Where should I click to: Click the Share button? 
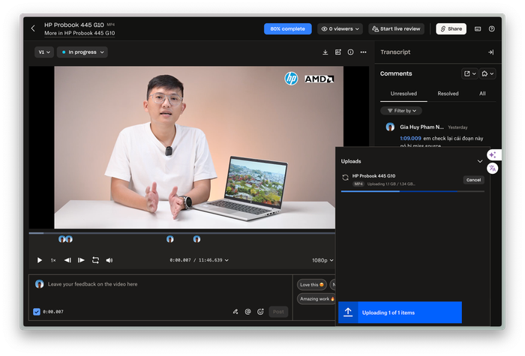point(451,28)
